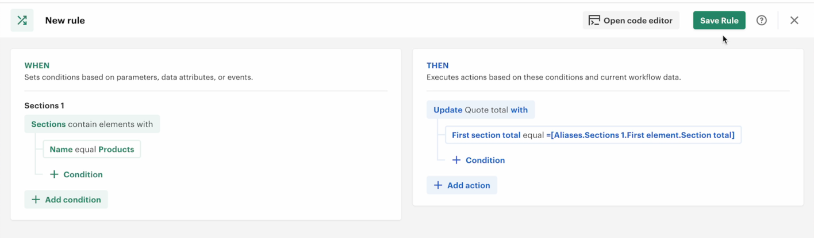Click the plus icon in Add condition

[x=36, y=200]
